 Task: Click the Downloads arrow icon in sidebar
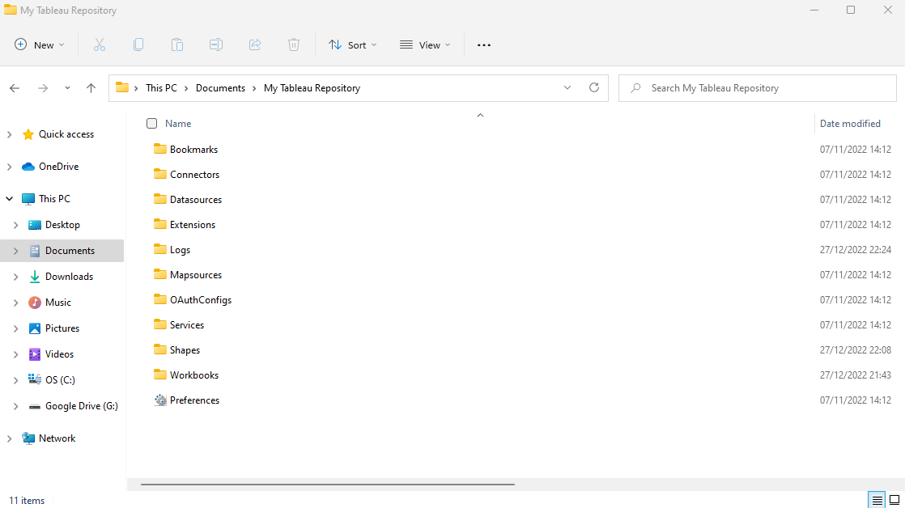[35, 277]
